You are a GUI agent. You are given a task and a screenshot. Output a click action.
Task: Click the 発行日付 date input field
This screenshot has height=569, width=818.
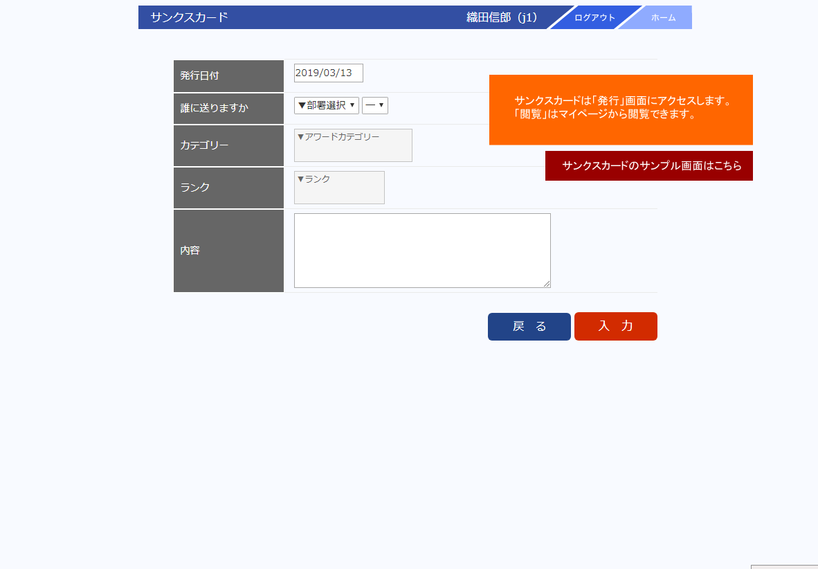[x=328, y=73]
